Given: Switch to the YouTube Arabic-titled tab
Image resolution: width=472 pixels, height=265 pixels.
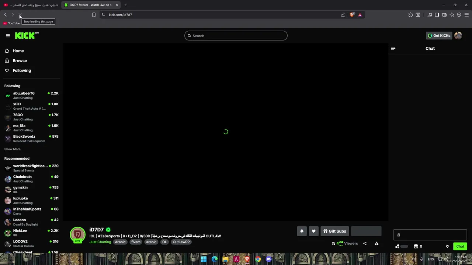Looking at the screenshot, I should (x=31, y=5).
